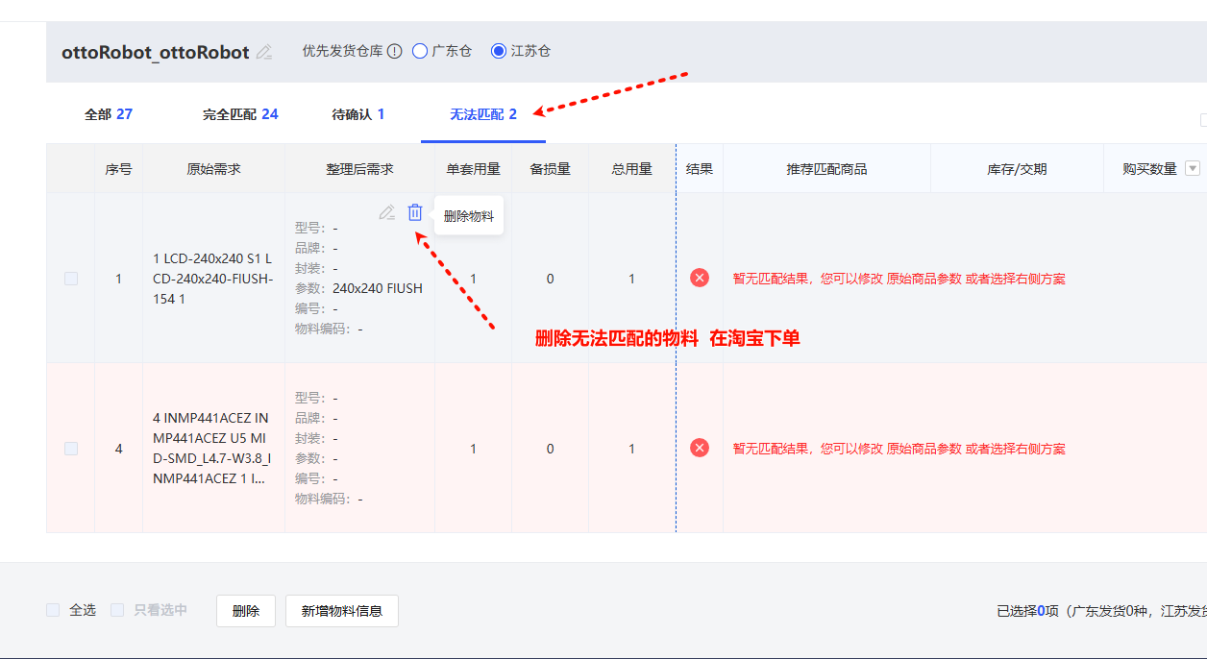Select the 江苏仓 warehouse radio button

[499, 51]
